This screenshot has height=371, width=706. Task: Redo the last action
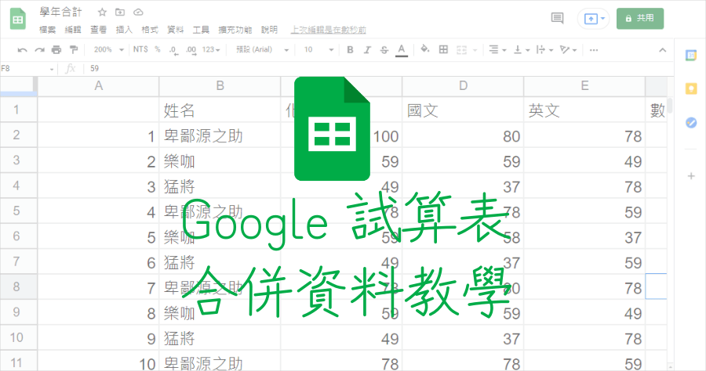[x=40, y=50]
